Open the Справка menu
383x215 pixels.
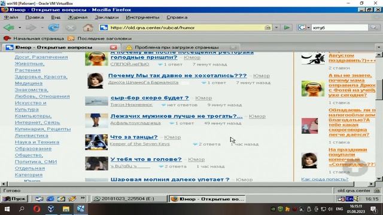[x=177, y=17]
